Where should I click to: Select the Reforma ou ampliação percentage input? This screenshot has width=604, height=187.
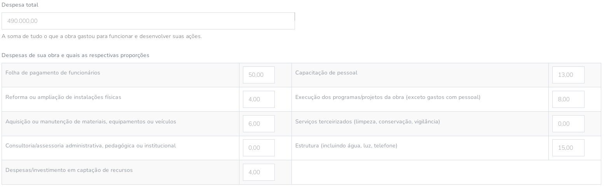[258, 99]
